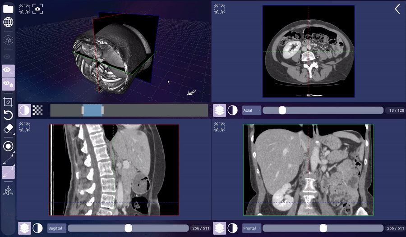Toggle 3D view contrast half-circle button
The image size is (406, 237).
coord(24,110)
